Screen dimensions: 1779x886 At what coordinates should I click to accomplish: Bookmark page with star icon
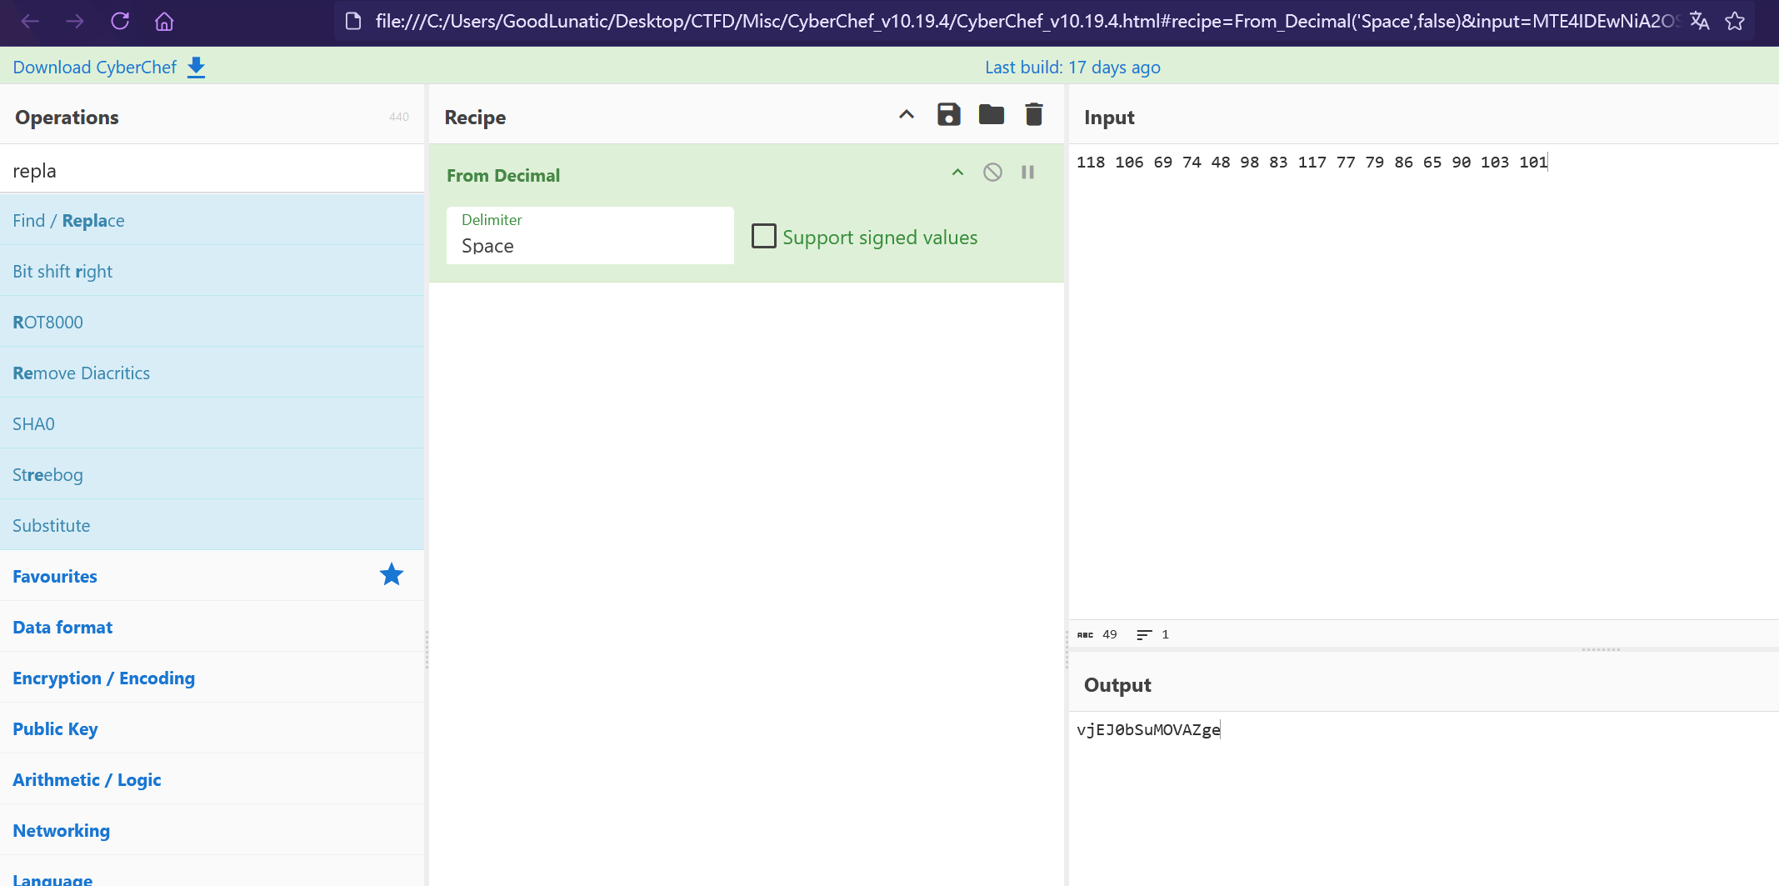click(x=1735, y=21)
